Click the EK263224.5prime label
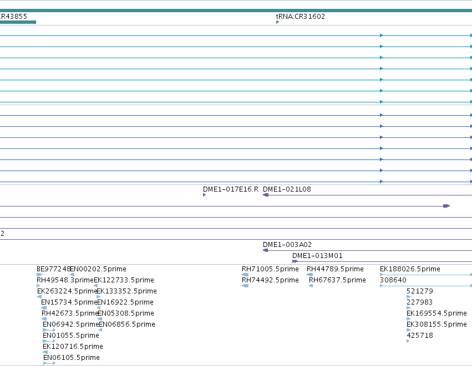Viewport: 472px width, 366px height. pos(67,291)
